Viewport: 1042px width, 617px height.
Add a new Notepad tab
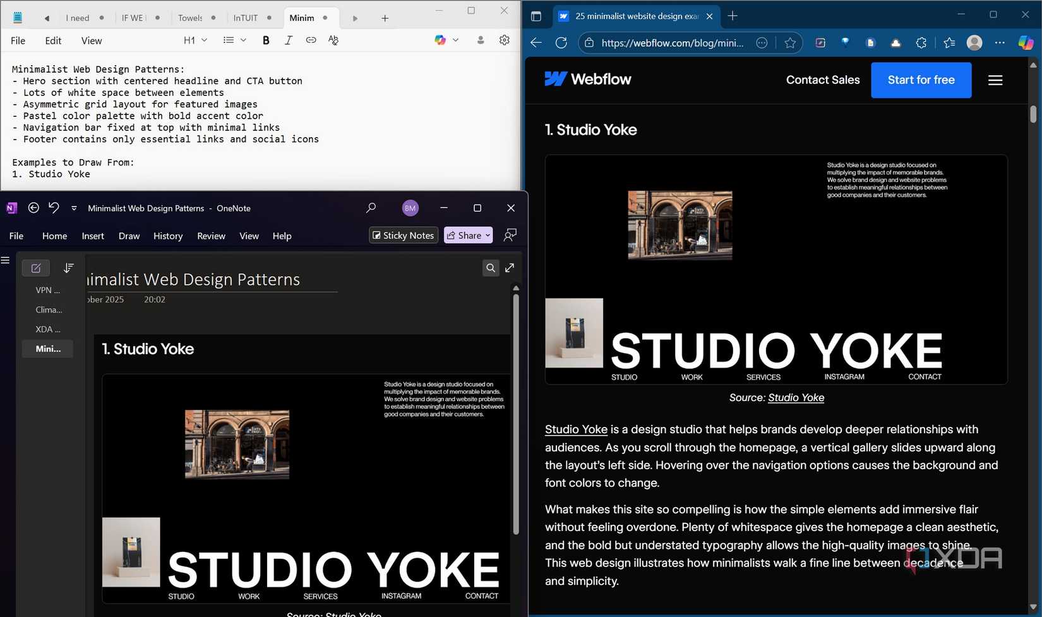pos(385,18)
